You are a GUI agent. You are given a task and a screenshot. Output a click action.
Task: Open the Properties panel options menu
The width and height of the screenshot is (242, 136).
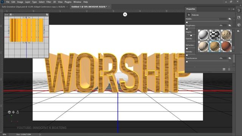click(x=234, y=9)
